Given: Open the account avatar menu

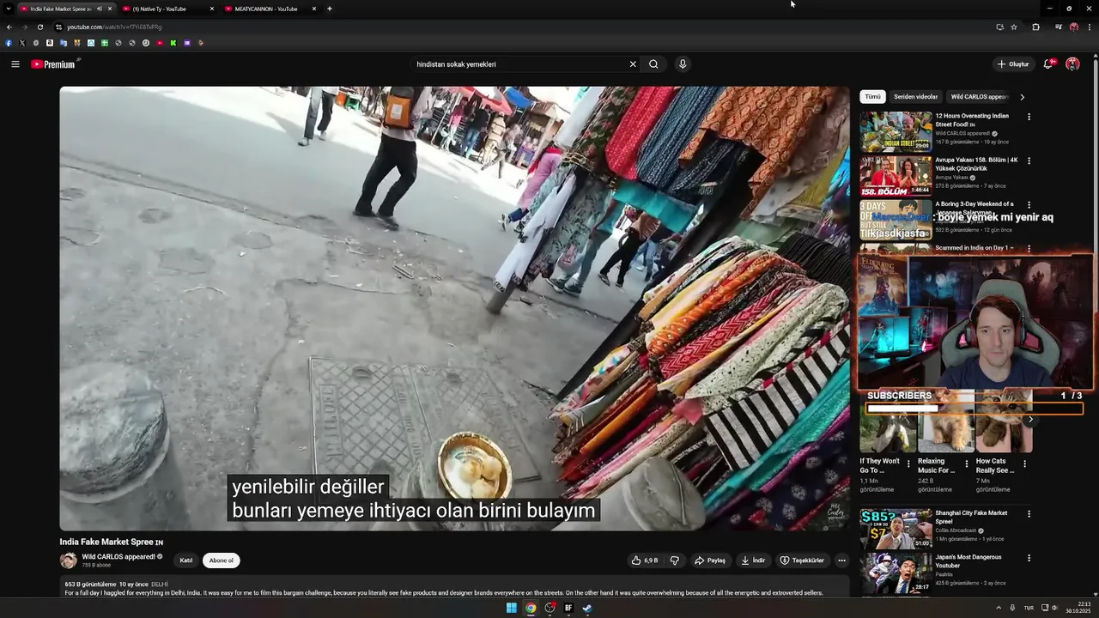Looking at the screenshot, I should point(1072,64).
